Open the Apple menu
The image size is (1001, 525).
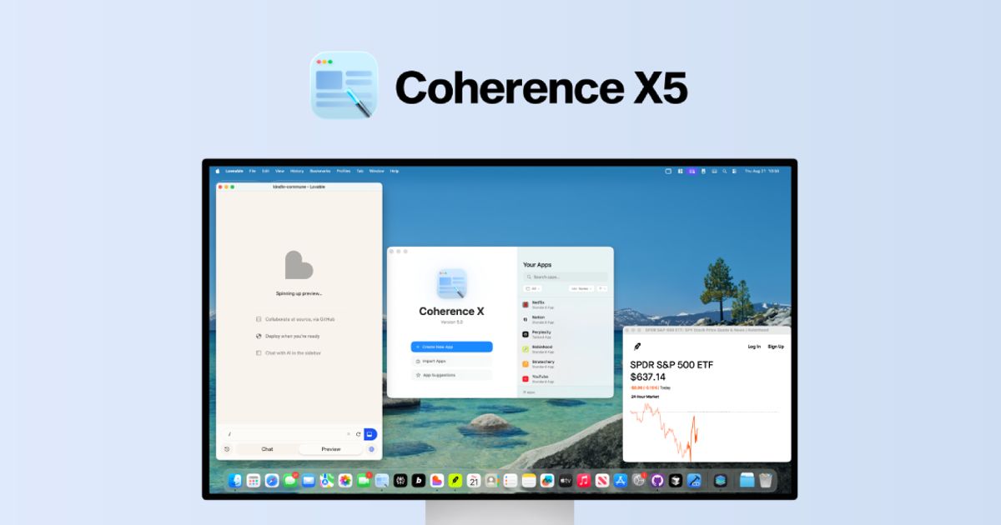(x=218, y=171)
